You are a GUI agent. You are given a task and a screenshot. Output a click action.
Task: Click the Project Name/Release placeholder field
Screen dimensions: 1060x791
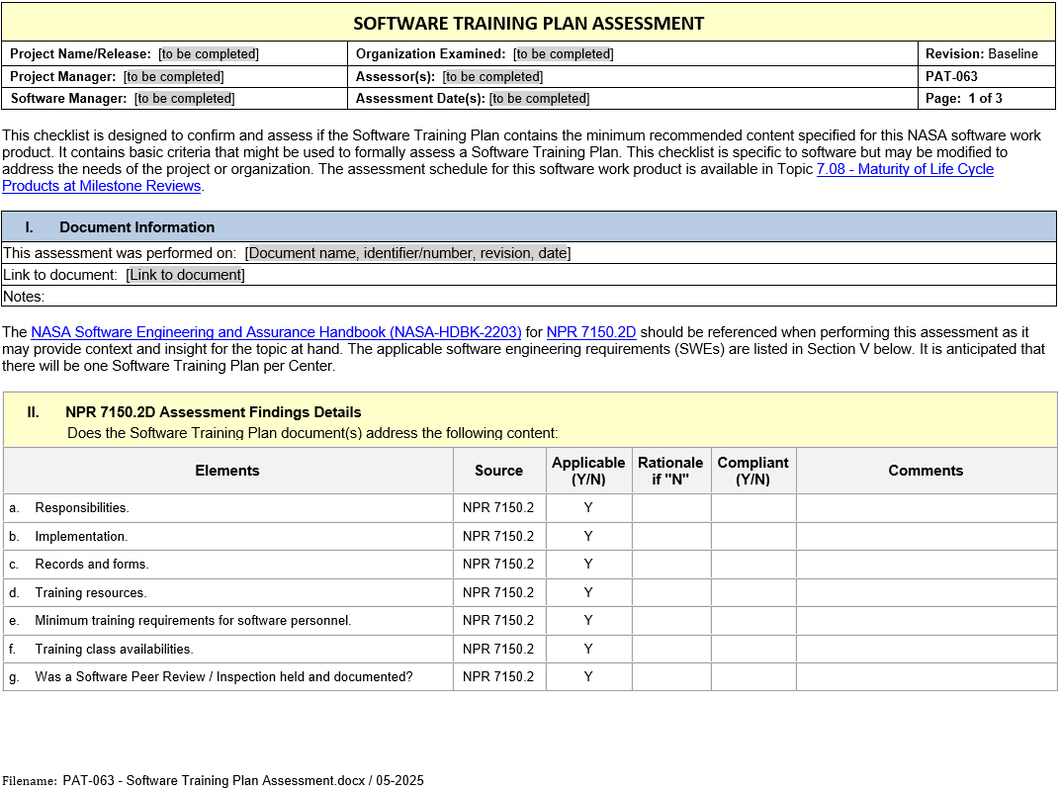click(209, 54)
